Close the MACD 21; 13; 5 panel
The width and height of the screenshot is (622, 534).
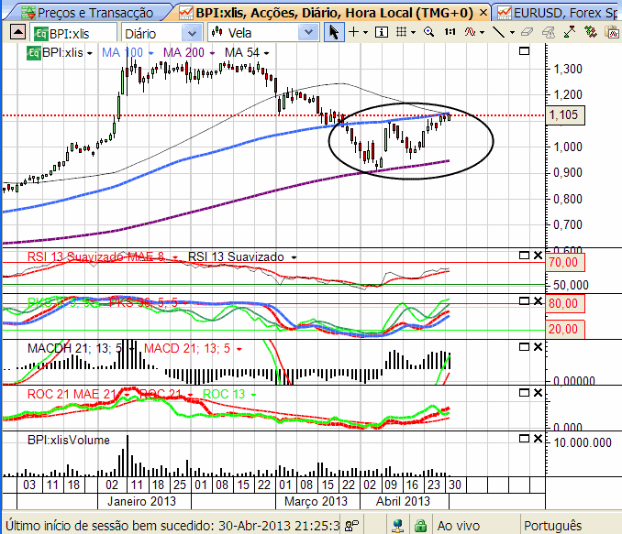coord(538,347)
